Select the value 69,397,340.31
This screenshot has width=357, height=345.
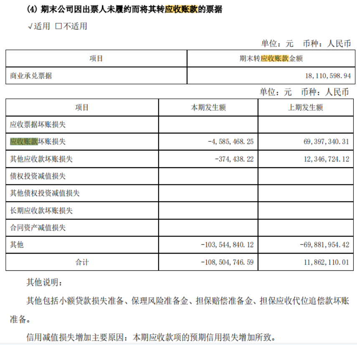pos(326,142)
